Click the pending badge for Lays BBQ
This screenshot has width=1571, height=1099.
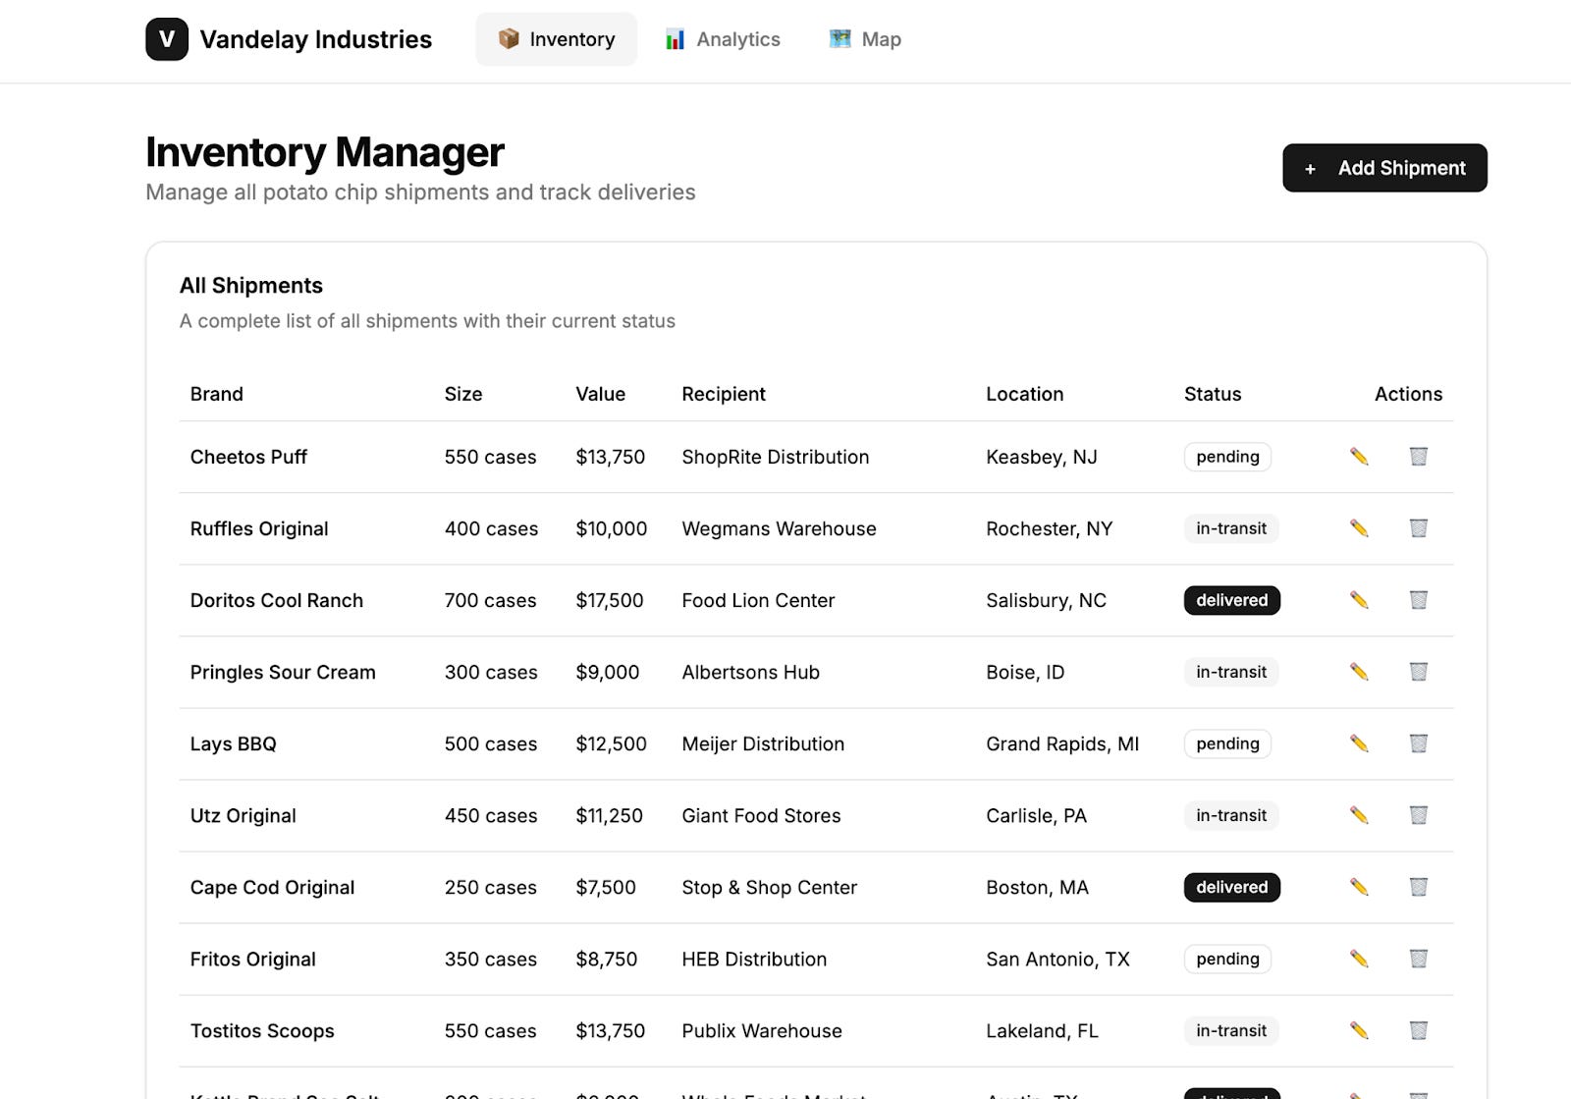1227,743
